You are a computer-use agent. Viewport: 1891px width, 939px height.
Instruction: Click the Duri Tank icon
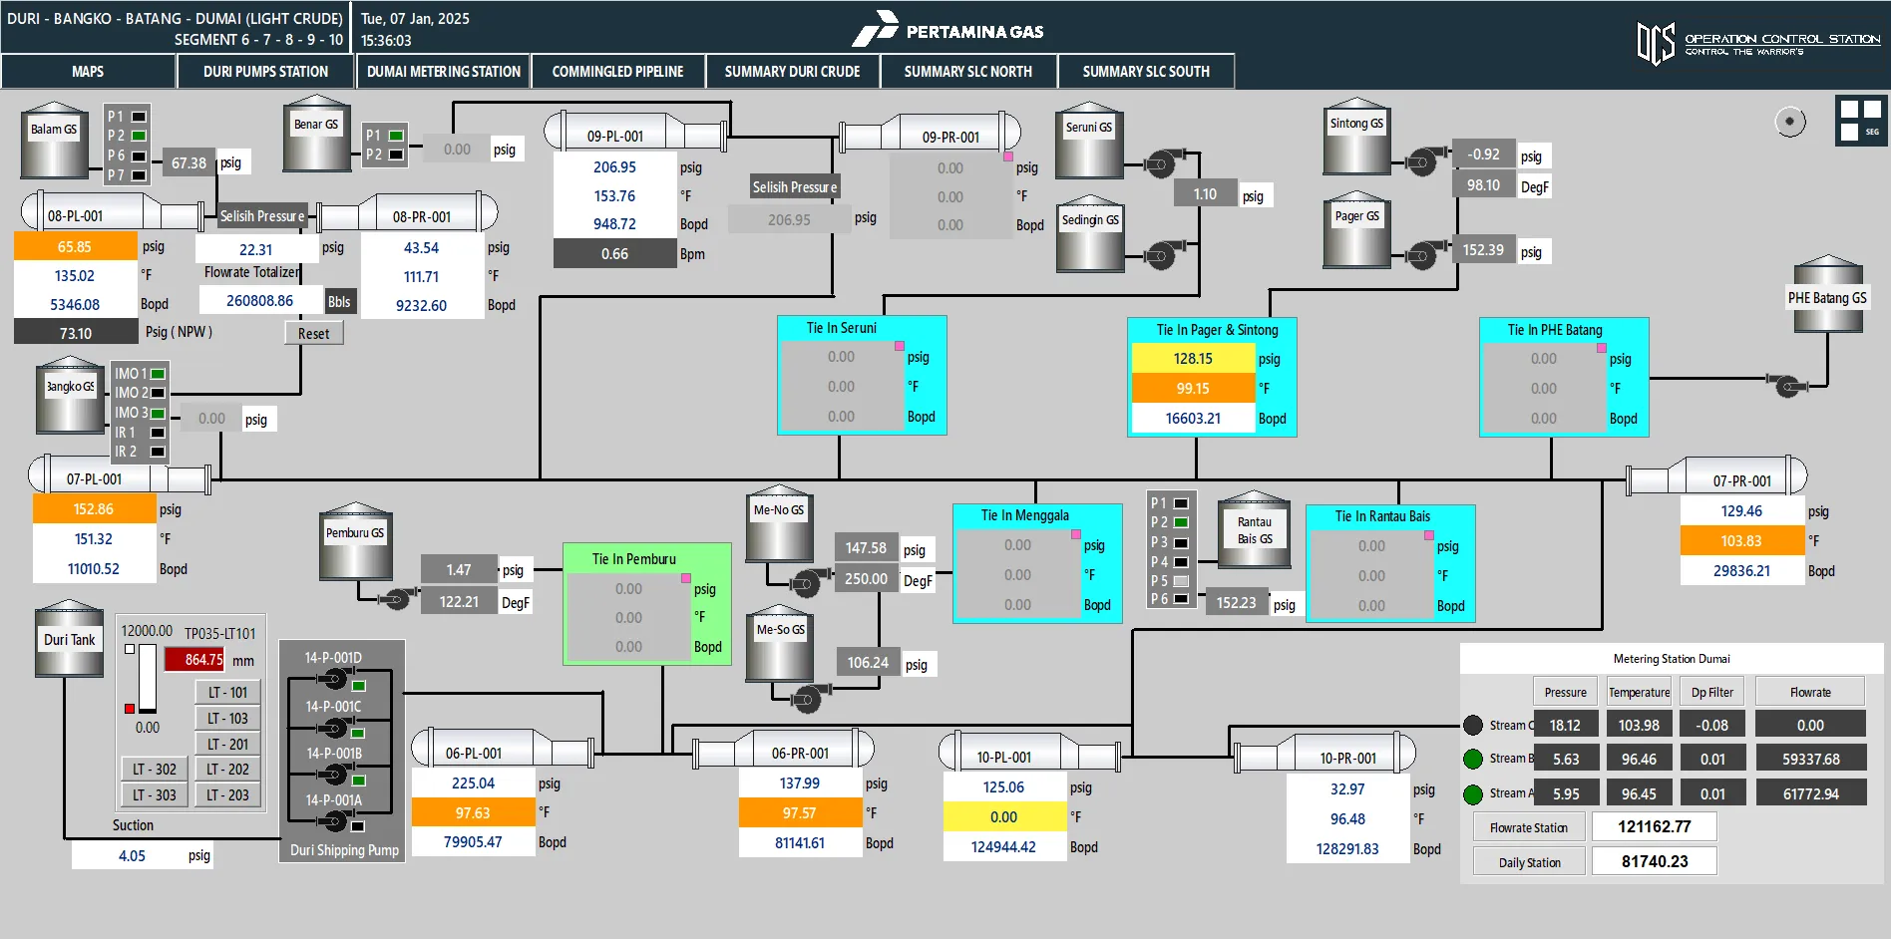tap(69, 639)
